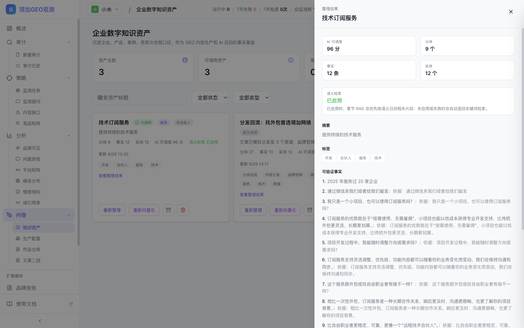Click external link icon beside 使用文档

pyautogui.click(x=71, y=304)
